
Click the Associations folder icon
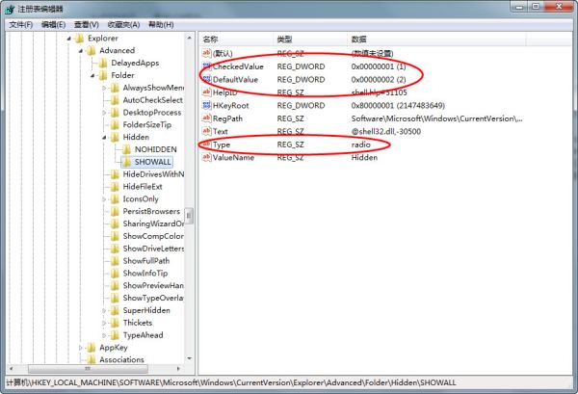pos(92,359)
